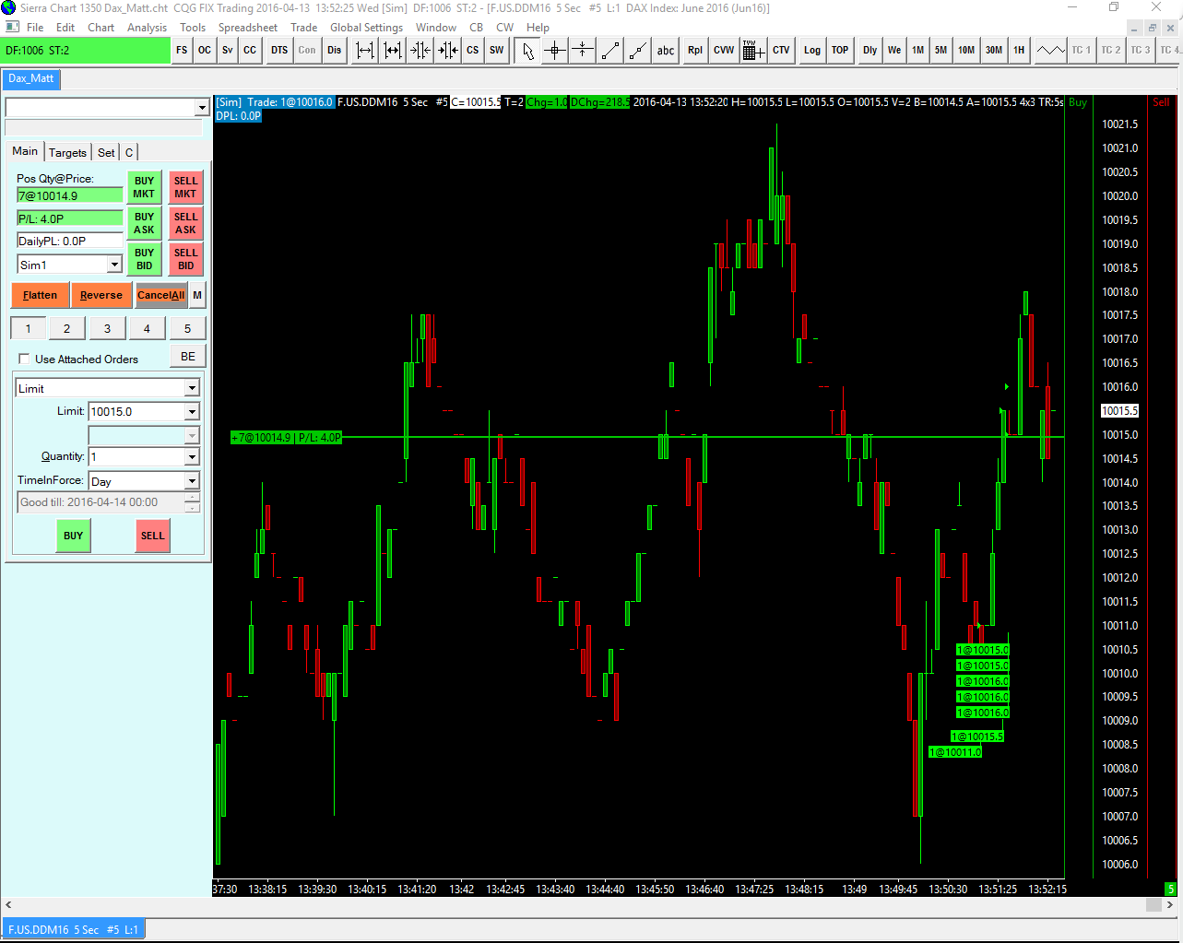Click the DTS toolbar button

point(279,51)
